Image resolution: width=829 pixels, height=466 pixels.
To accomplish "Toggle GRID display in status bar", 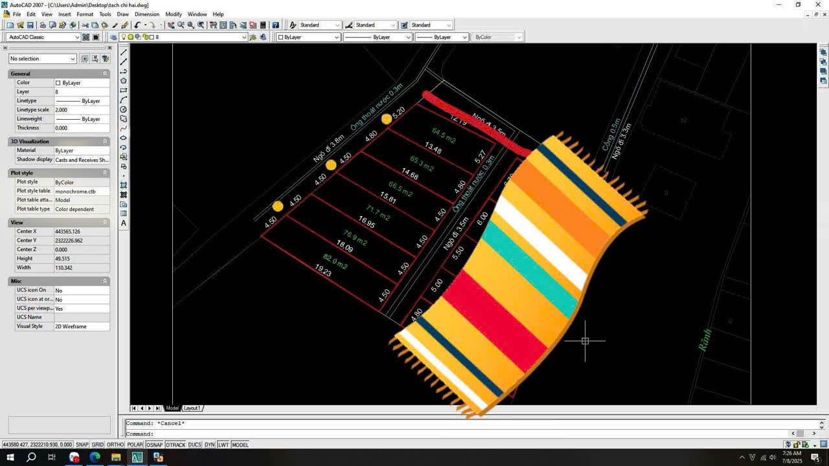I will (x=98, y=445).
